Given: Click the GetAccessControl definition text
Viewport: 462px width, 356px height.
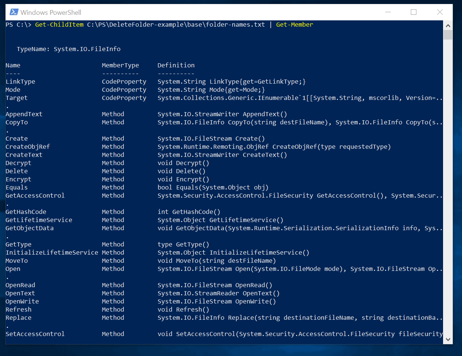Looking at the screenshot, I should click(260, 195).
